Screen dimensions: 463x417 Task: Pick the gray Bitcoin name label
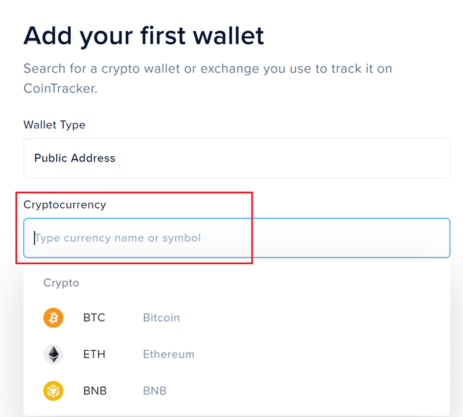(161, 318)
